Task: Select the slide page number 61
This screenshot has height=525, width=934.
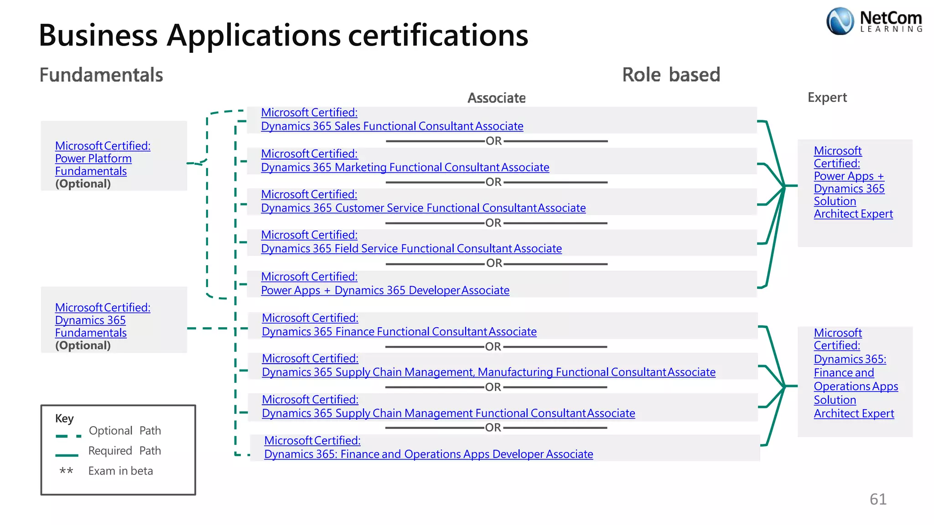Action: tap(878, 499)
